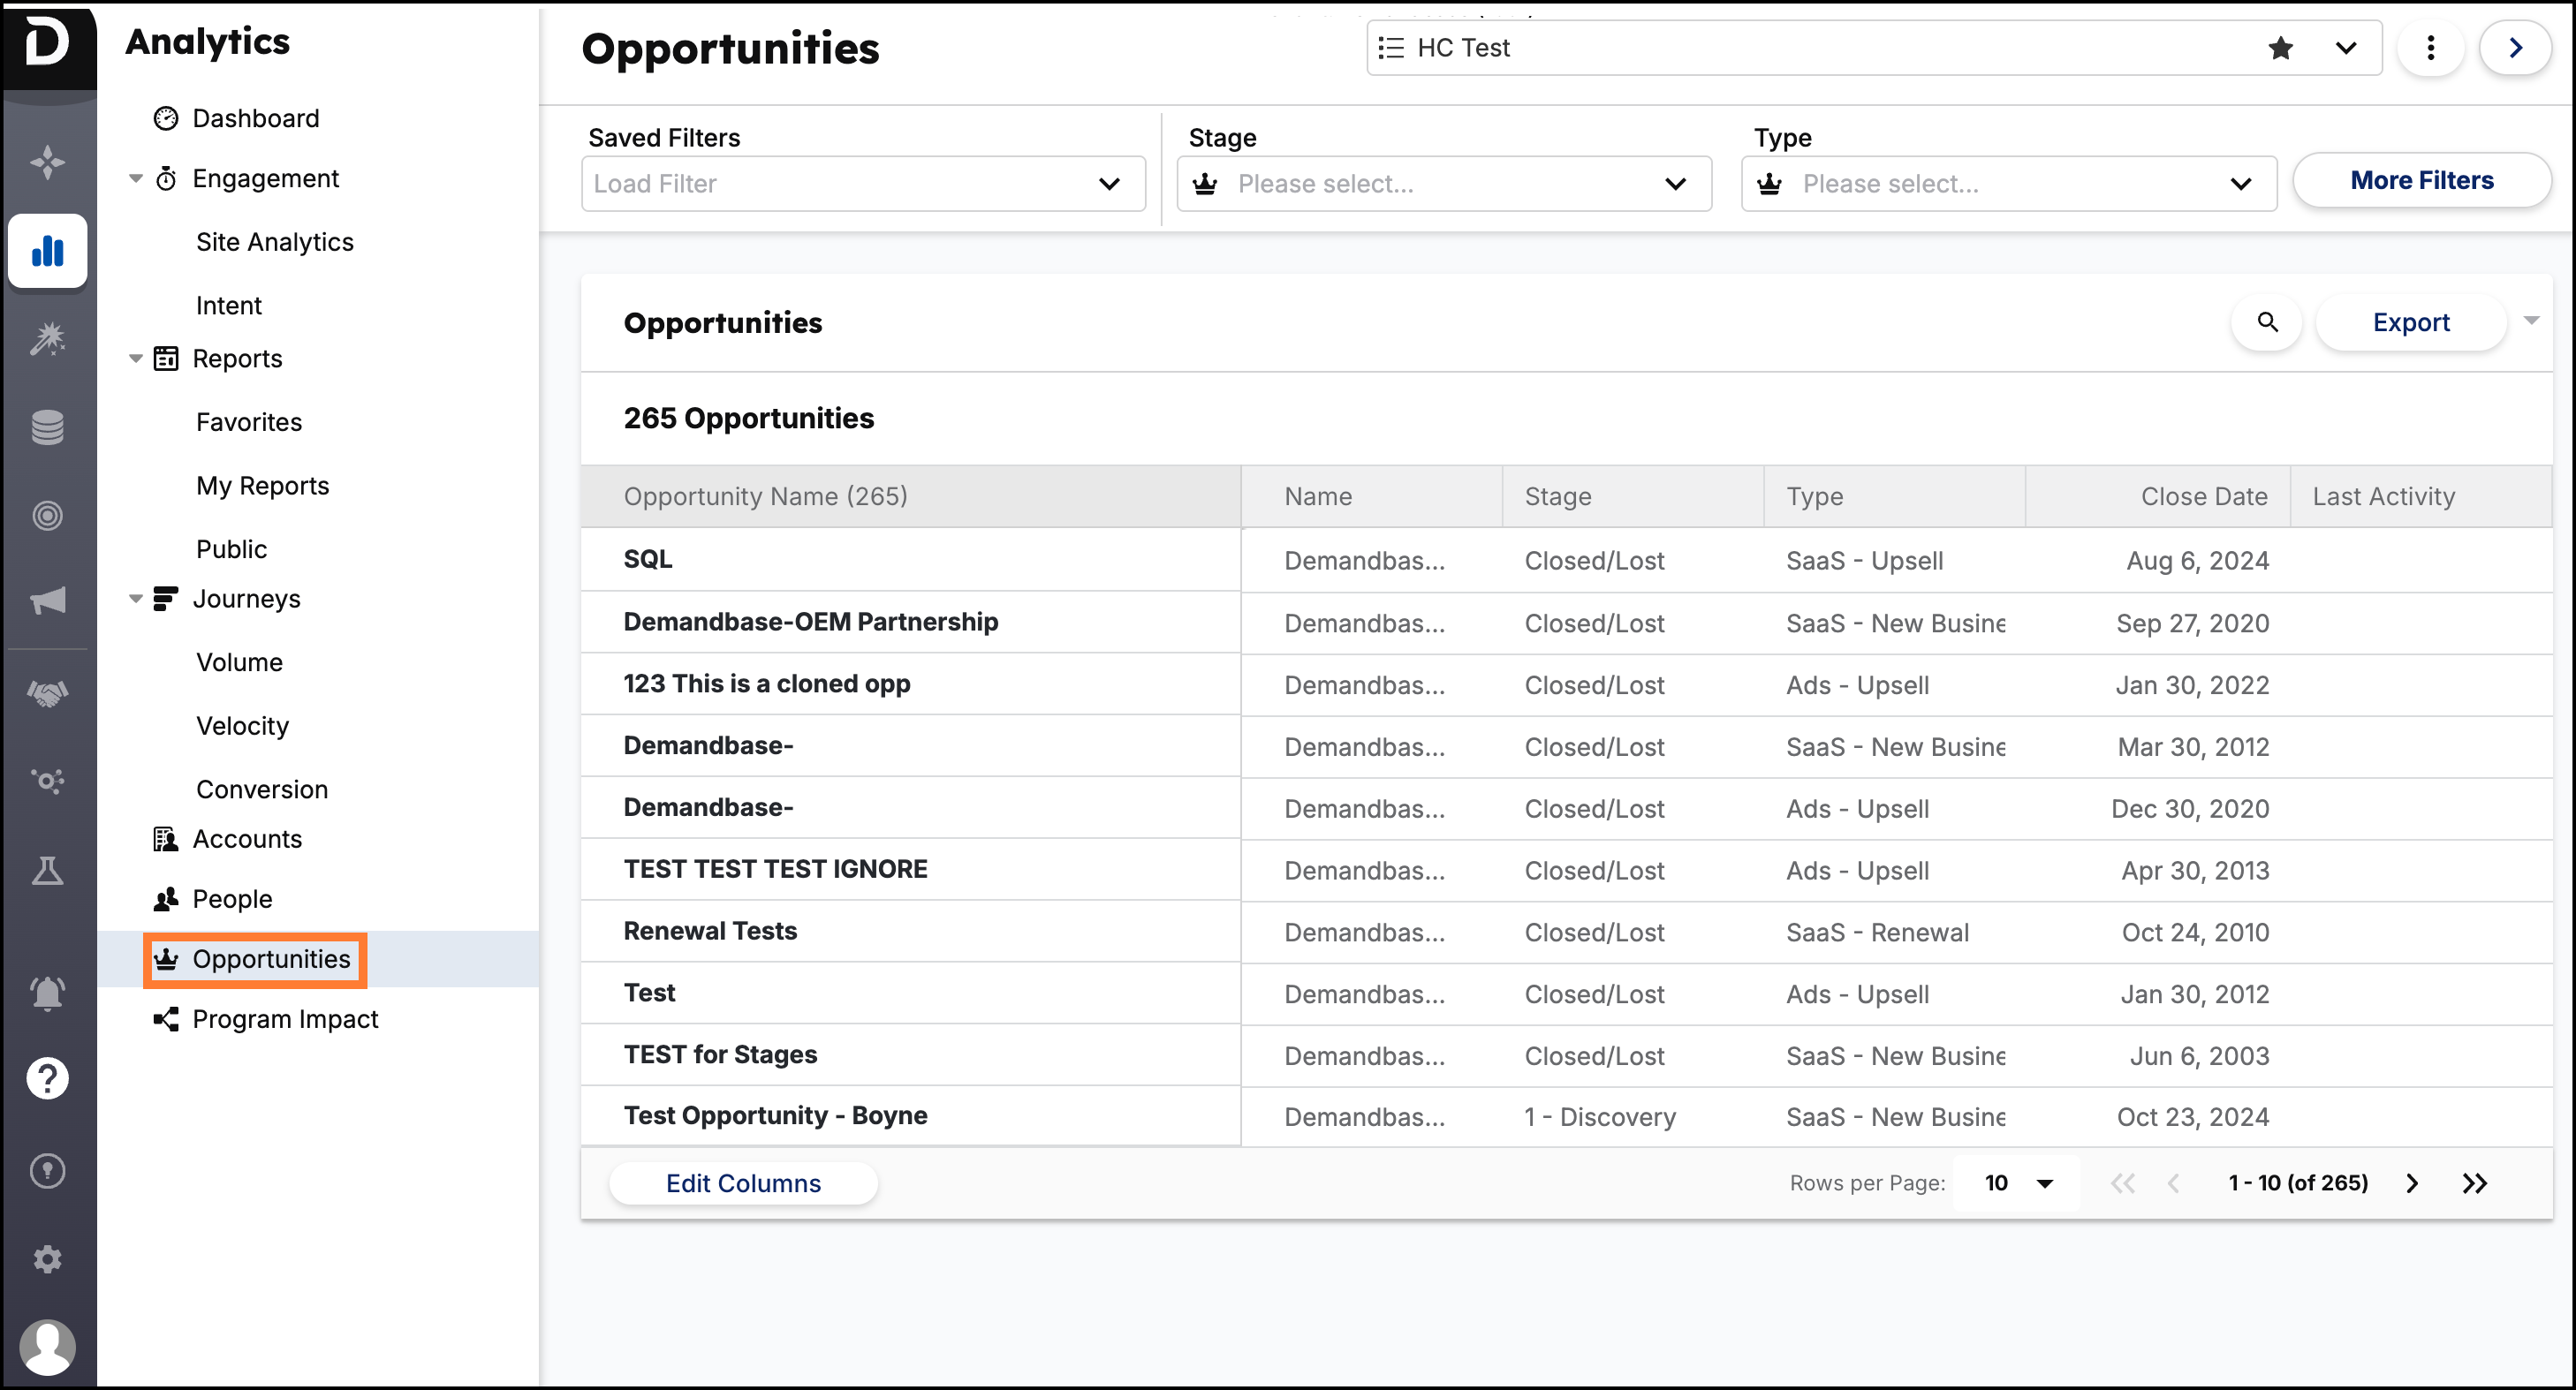Click the Edit Columns button
The image size is (2576, 1390).
(x=743, y=1183)
